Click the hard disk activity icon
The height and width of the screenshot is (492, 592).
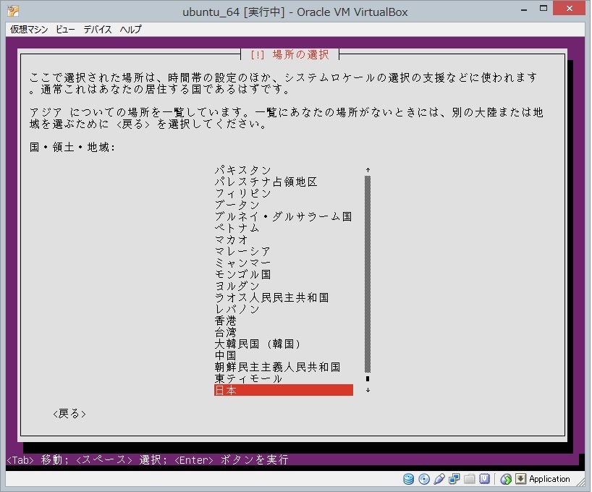(408, 479)
